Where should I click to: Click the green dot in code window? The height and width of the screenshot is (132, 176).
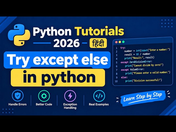click(x=123, y=42)
